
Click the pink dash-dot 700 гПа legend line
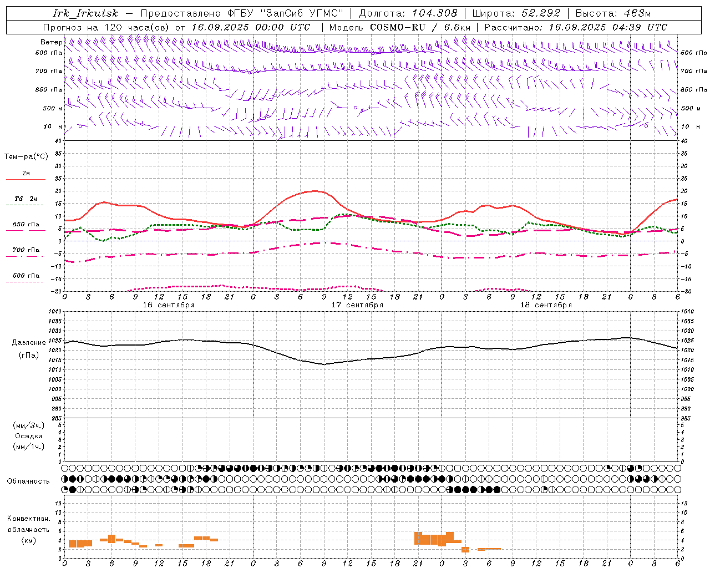[x=26, y=256]
